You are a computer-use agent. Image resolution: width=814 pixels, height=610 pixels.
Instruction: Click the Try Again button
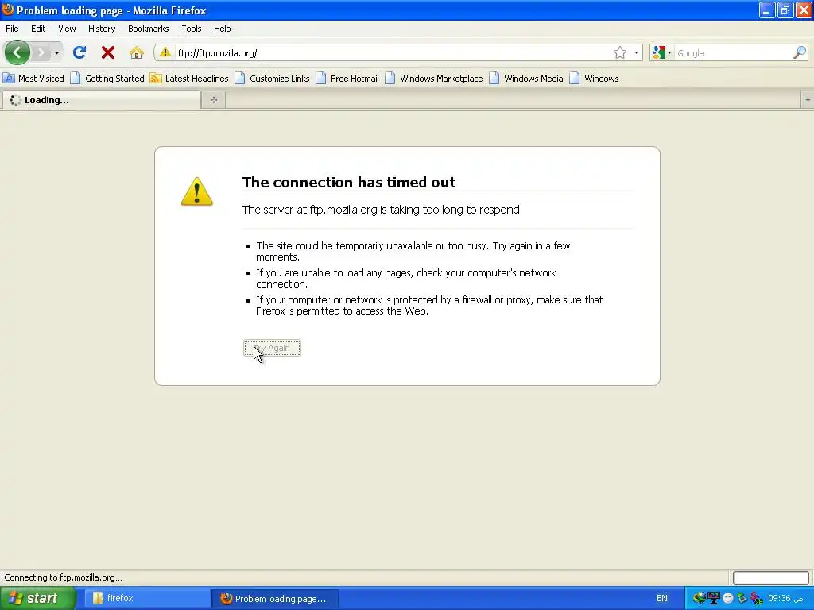click(272, 348)
